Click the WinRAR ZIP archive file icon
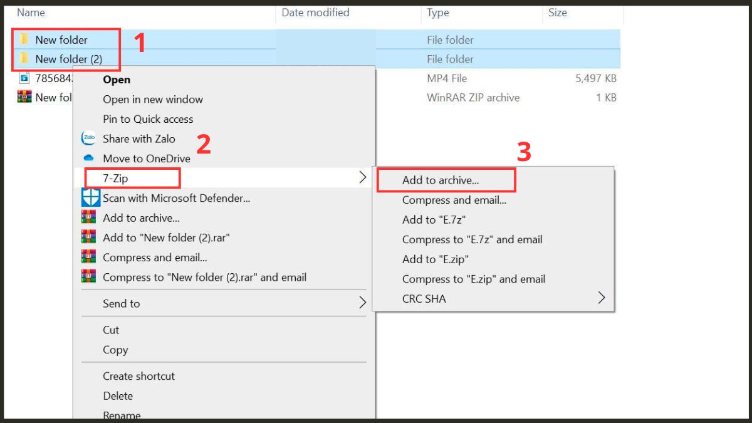Viewport: 752px width, 423px height. 24,97
